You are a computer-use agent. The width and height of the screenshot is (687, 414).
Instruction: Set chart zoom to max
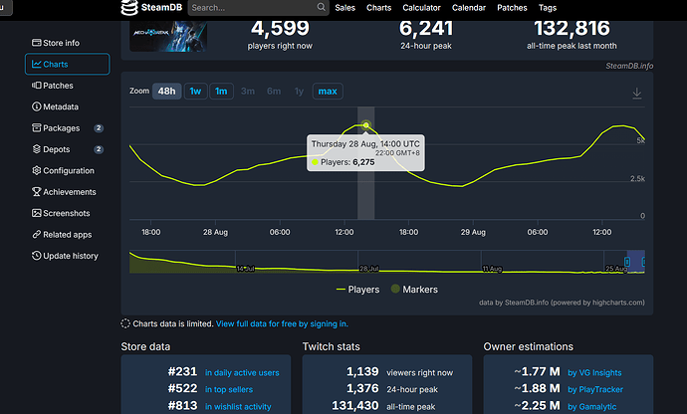327,92
